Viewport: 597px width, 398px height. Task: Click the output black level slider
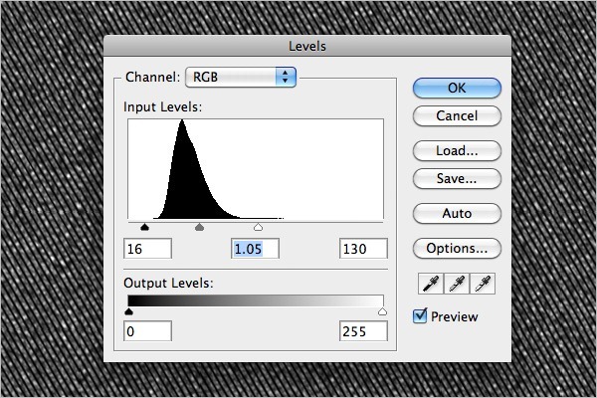click(x=128, y=311)
